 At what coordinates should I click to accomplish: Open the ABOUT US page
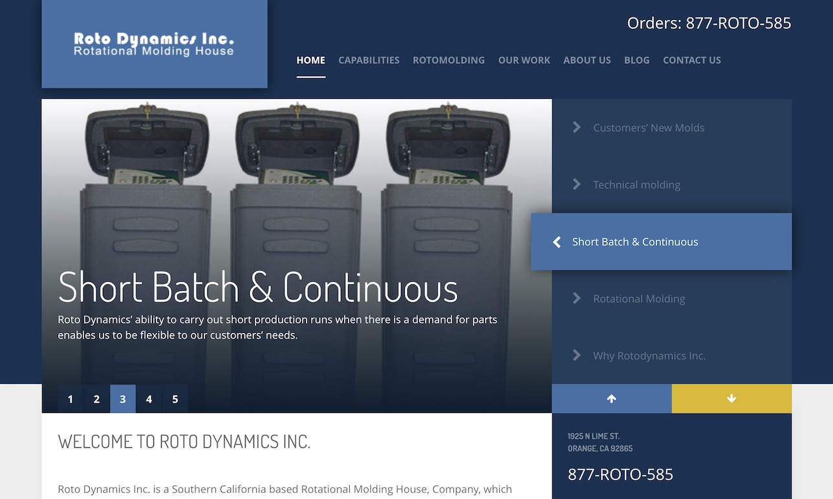[587, 60]
